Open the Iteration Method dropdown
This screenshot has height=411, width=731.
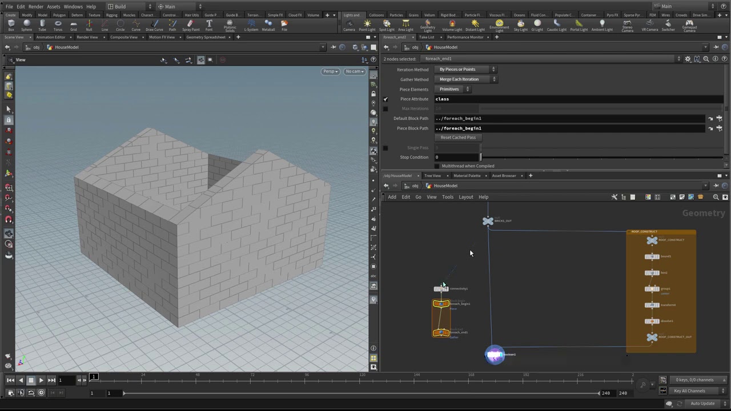pyautogui.click(x=466, y=70)
